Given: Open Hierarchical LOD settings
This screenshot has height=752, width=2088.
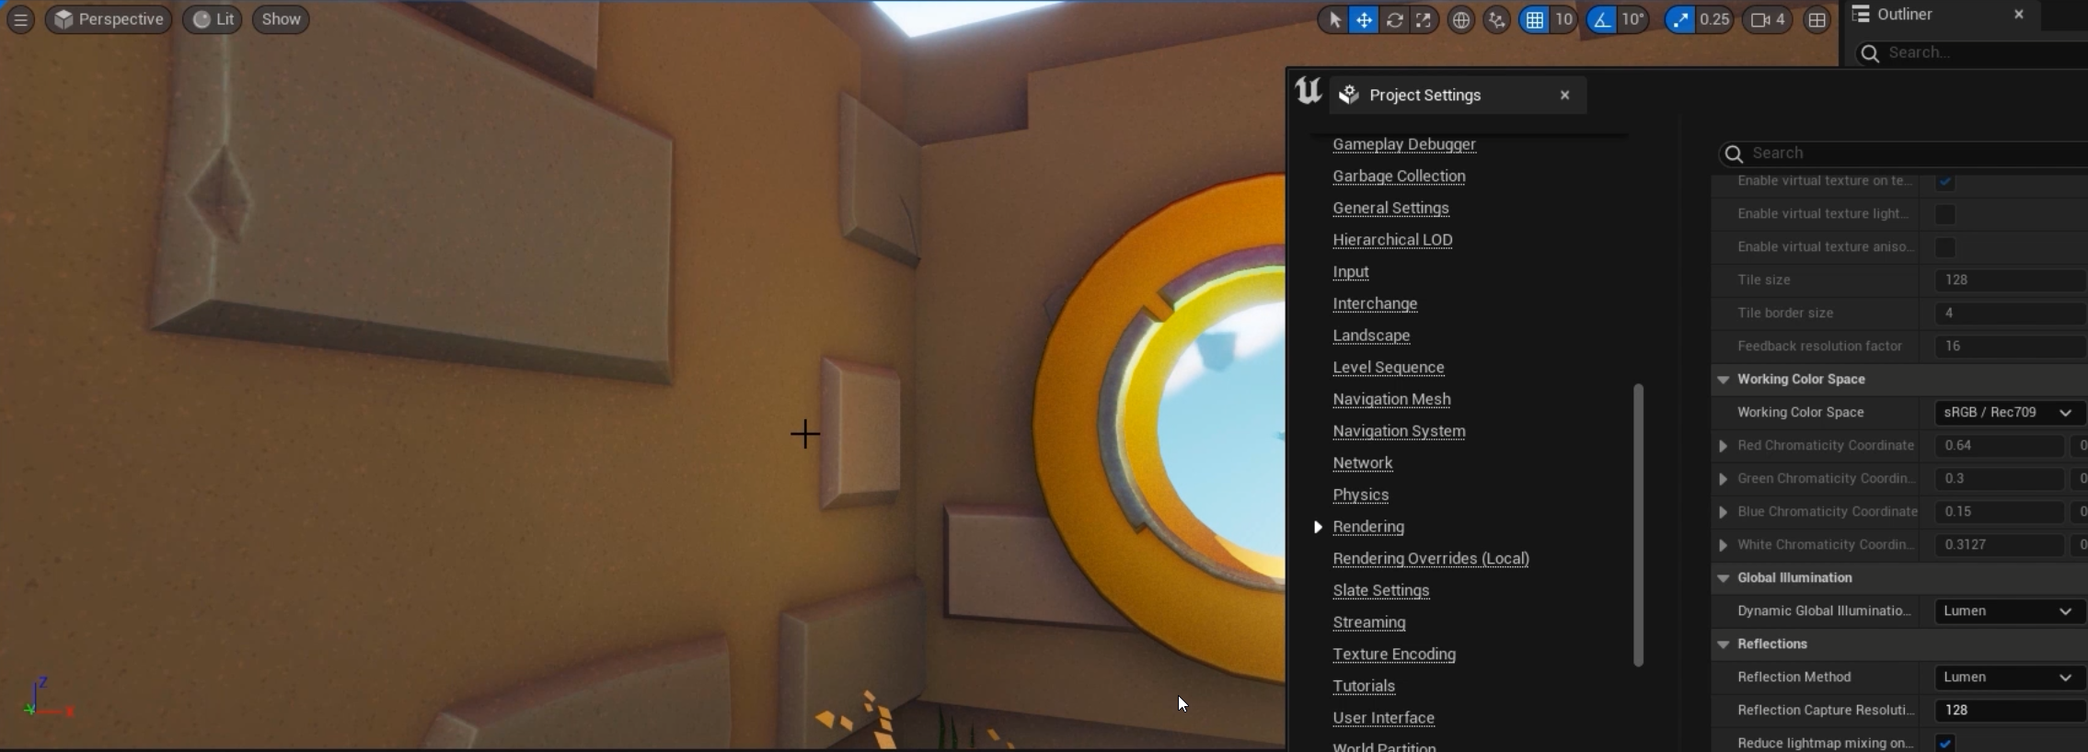Looking at the screenshot, I should click(x=1392, y=240).
